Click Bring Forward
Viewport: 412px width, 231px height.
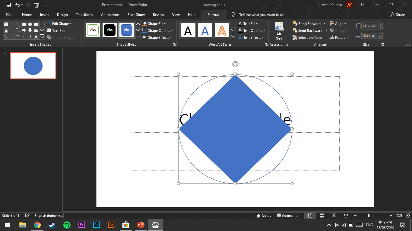306,24
